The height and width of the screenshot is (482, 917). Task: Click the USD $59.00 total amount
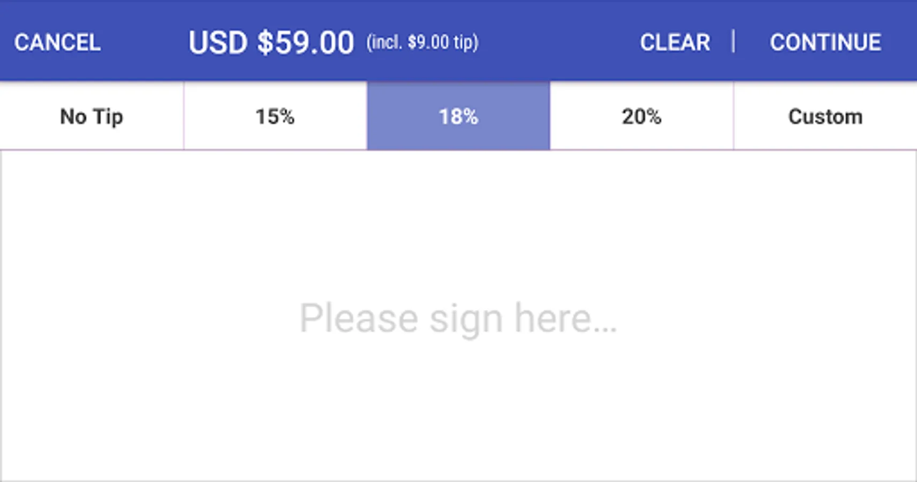[271, 42]
